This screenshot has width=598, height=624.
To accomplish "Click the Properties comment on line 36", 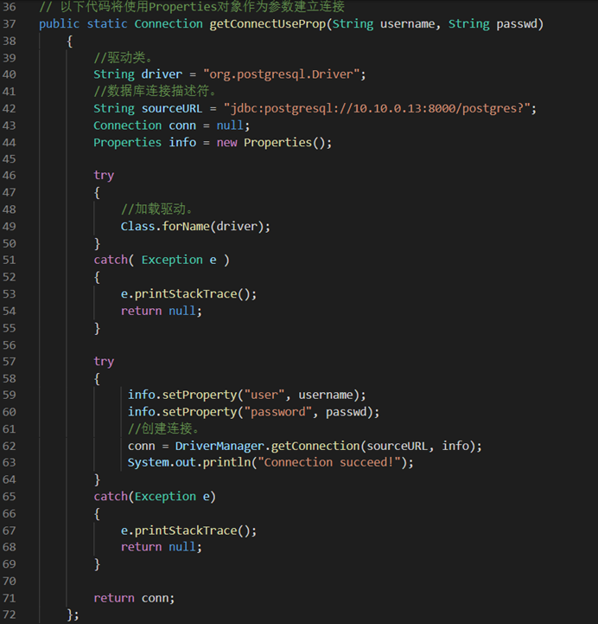I will [x=193, y=7].
